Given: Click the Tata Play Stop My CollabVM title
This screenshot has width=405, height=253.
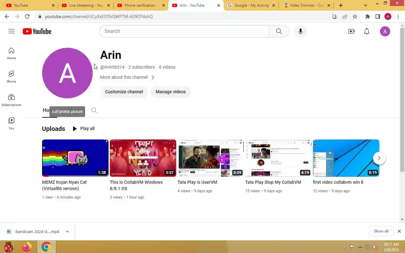Looking at the screenshot, I should coord(273,182).
